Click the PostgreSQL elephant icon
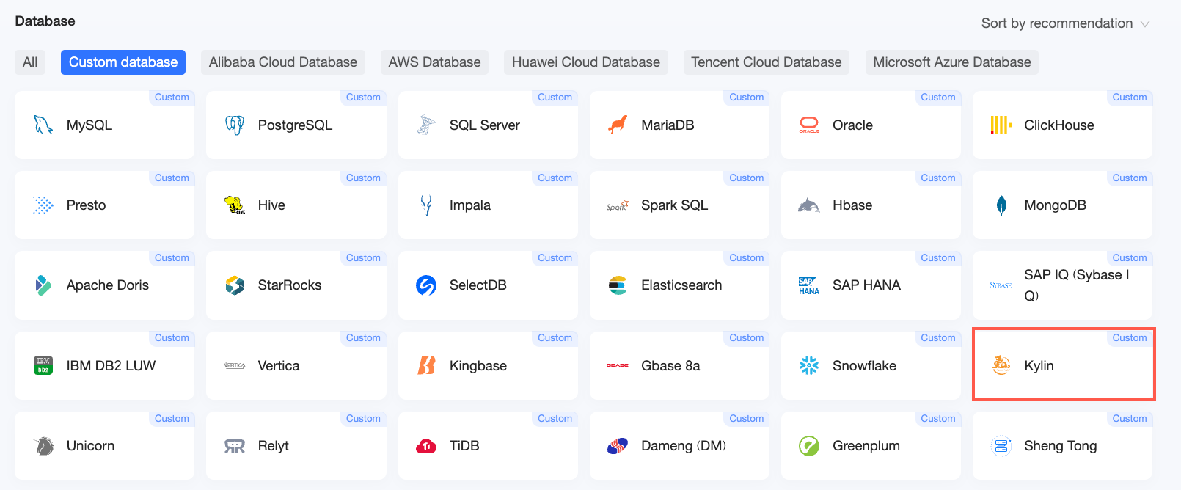The image size is (1181, 490). tap(235, 125)
